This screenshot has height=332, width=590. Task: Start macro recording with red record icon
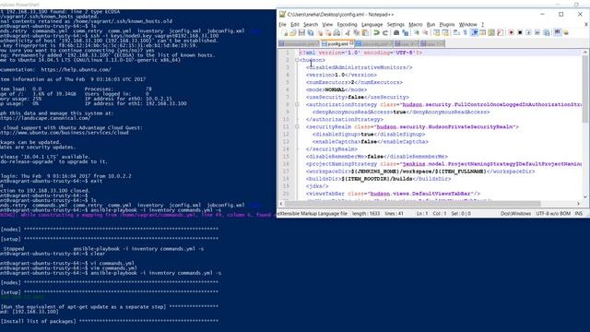coord(511,33)
